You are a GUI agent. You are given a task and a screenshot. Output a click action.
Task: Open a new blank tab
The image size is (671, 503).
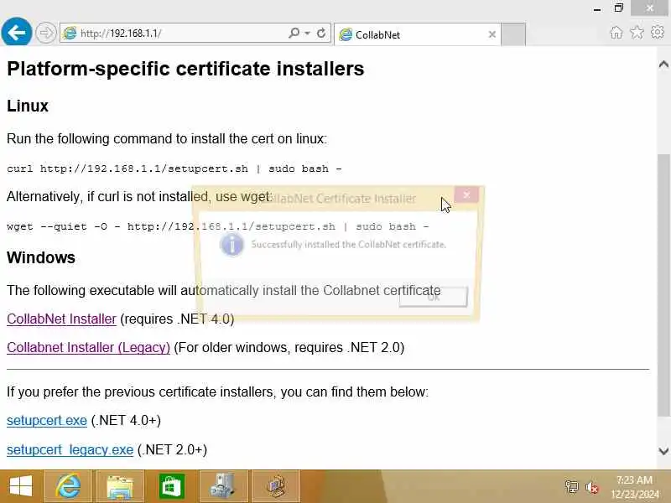point(513,34)
